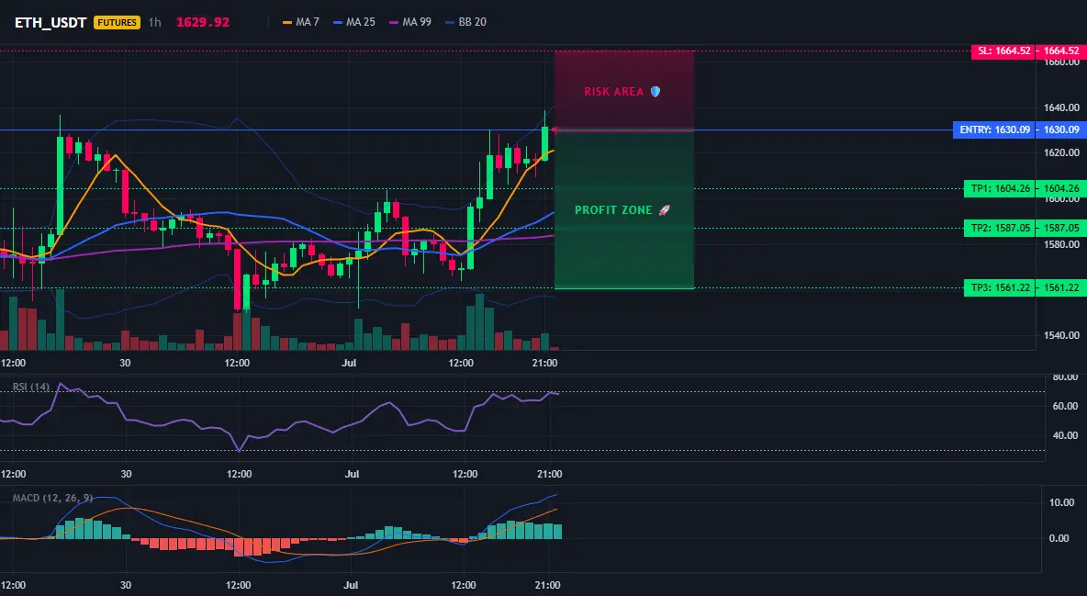1087x596 pixels.
Task: Click the rocket icon beside PROFIT ZONE
Action: tap(664, 210)
